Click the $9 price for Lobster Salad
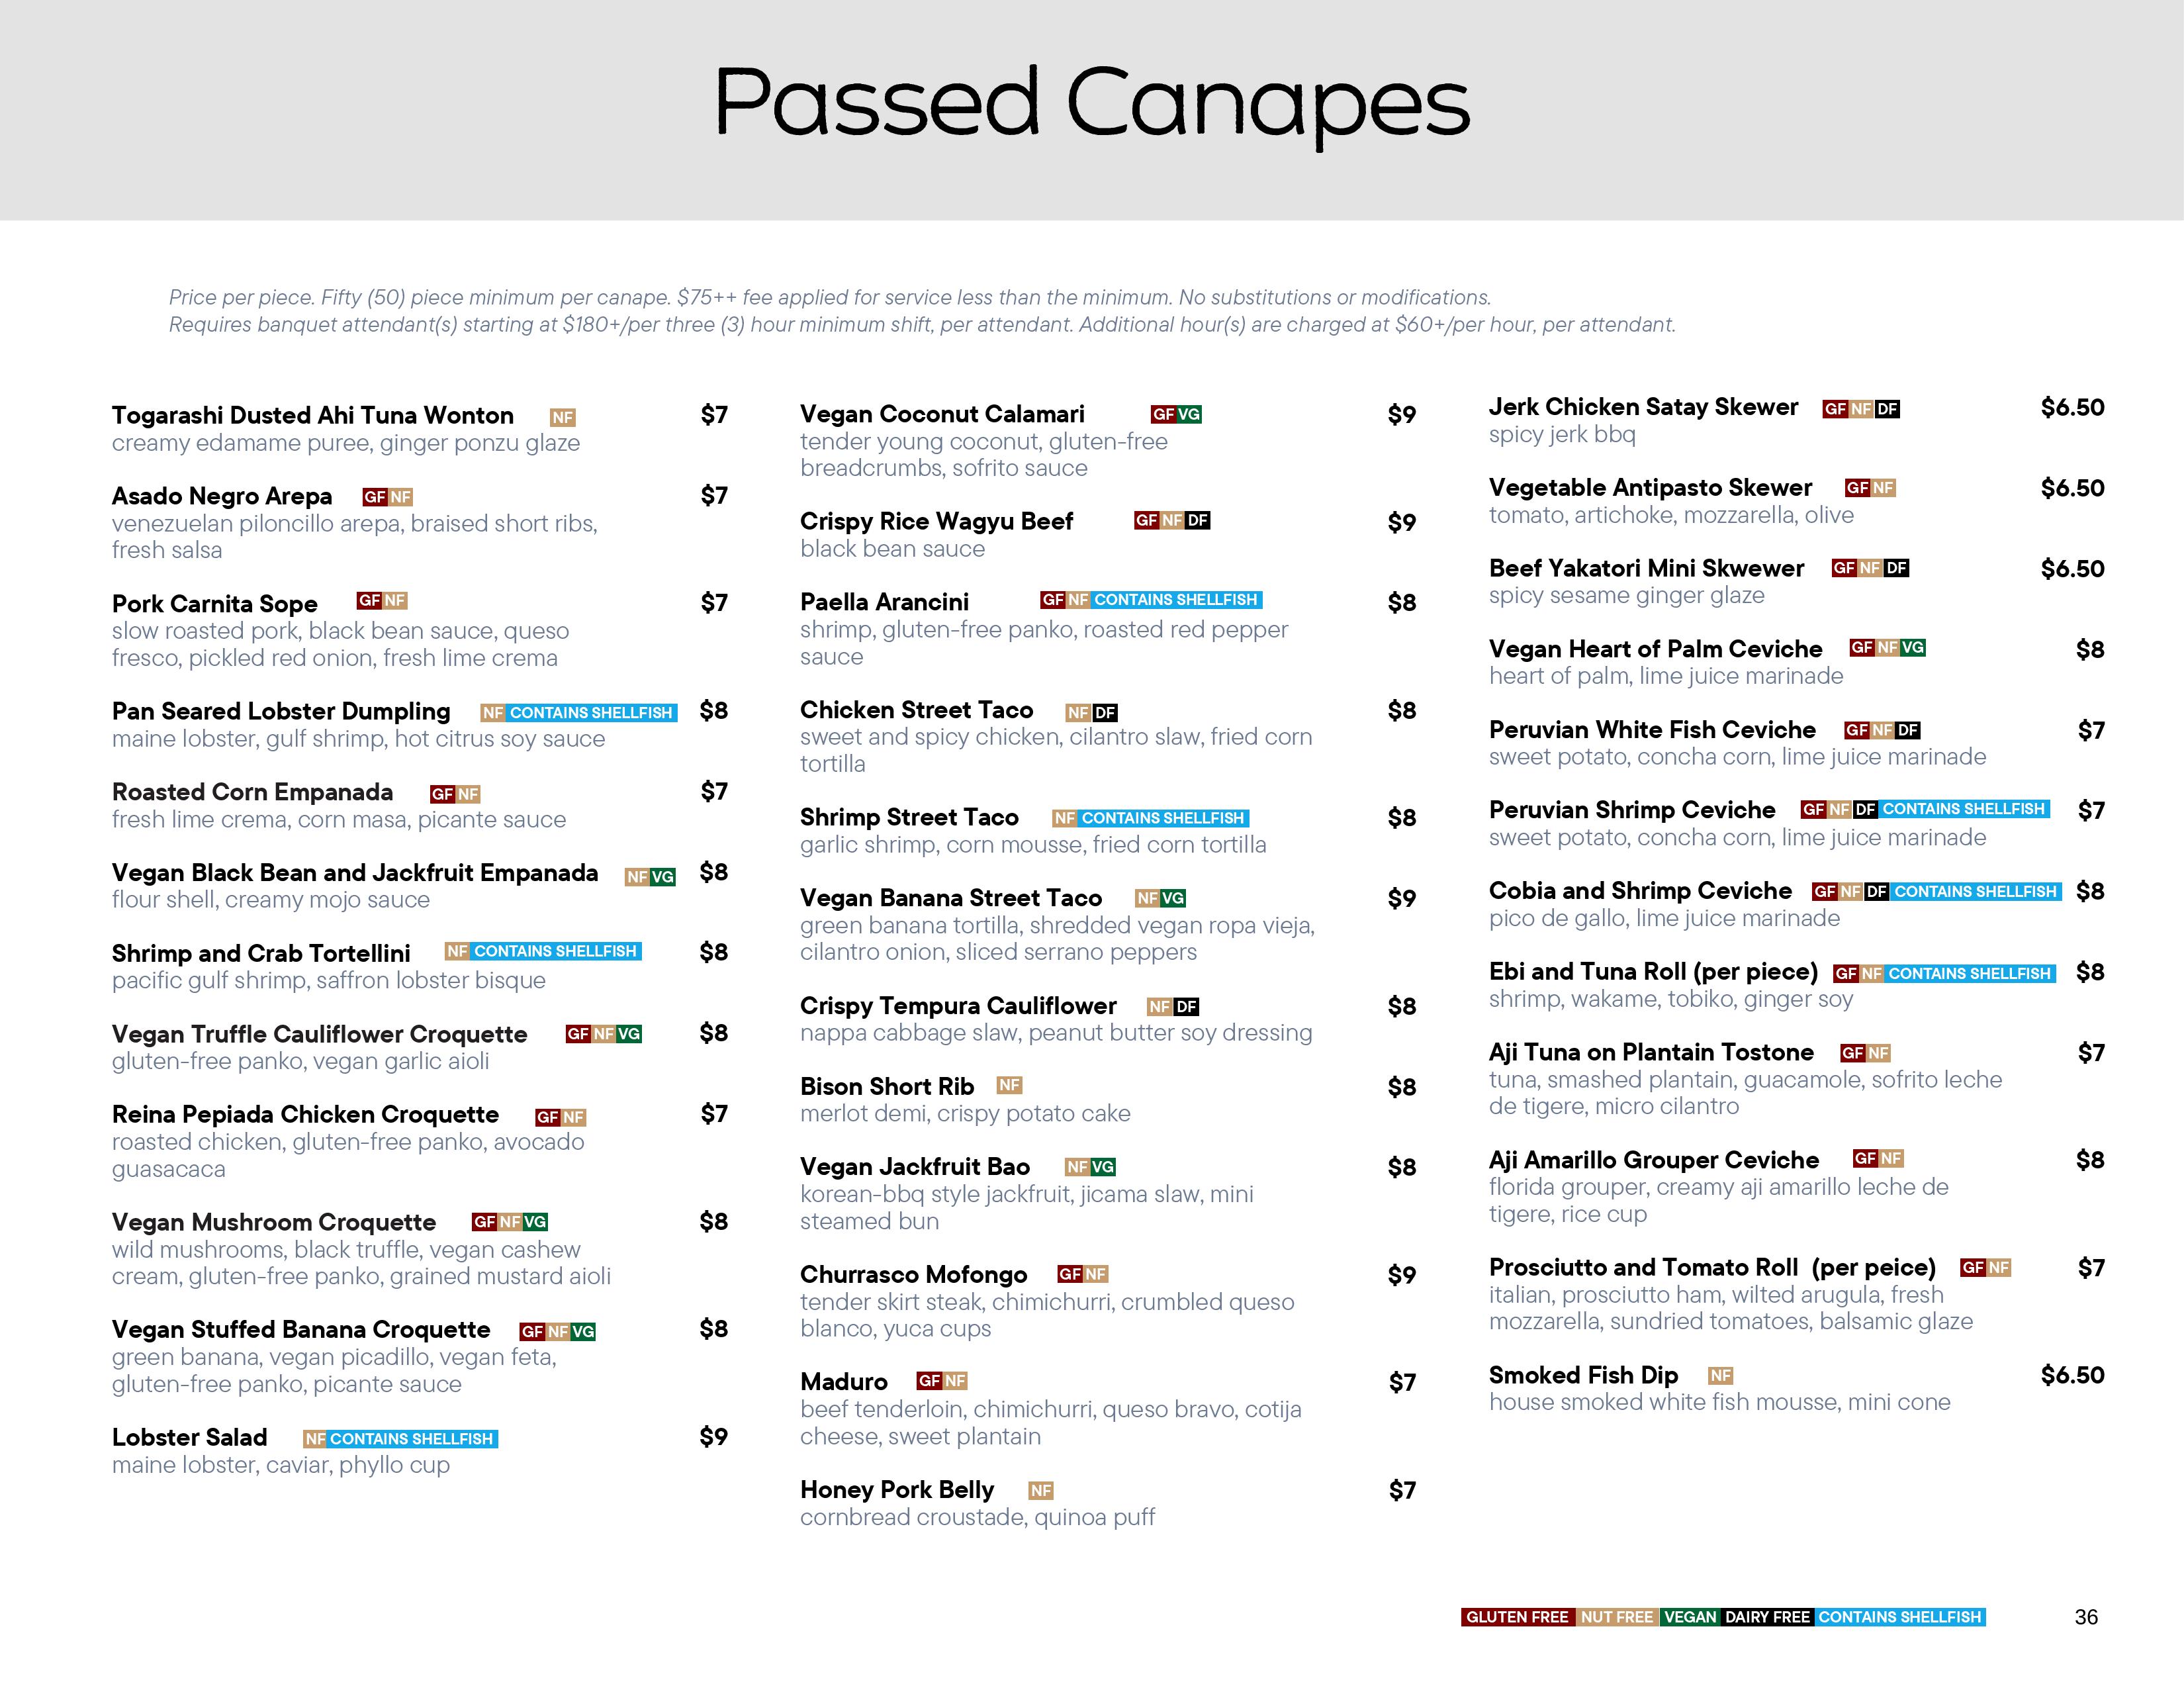The image size is (2184, 1688). tap(713, 1437)
